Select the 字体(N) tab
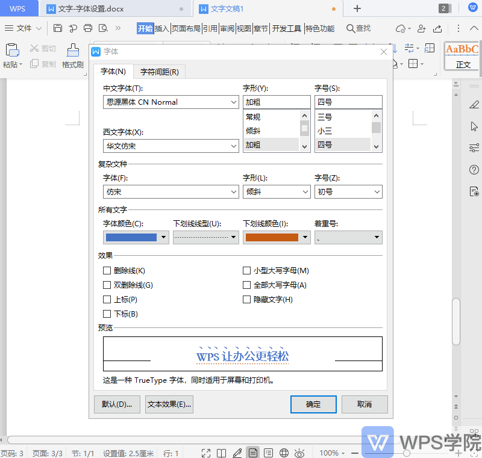The image size is (482, 458). click(113, 72)
